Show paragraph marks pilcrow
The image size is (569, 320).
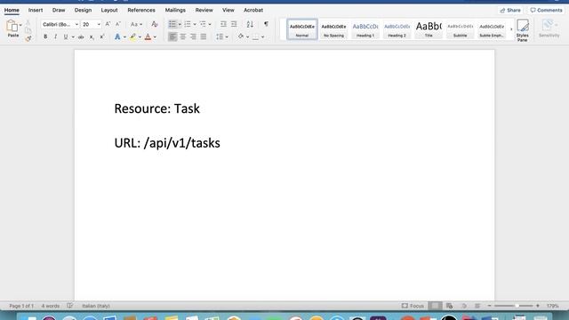[266, 24]
